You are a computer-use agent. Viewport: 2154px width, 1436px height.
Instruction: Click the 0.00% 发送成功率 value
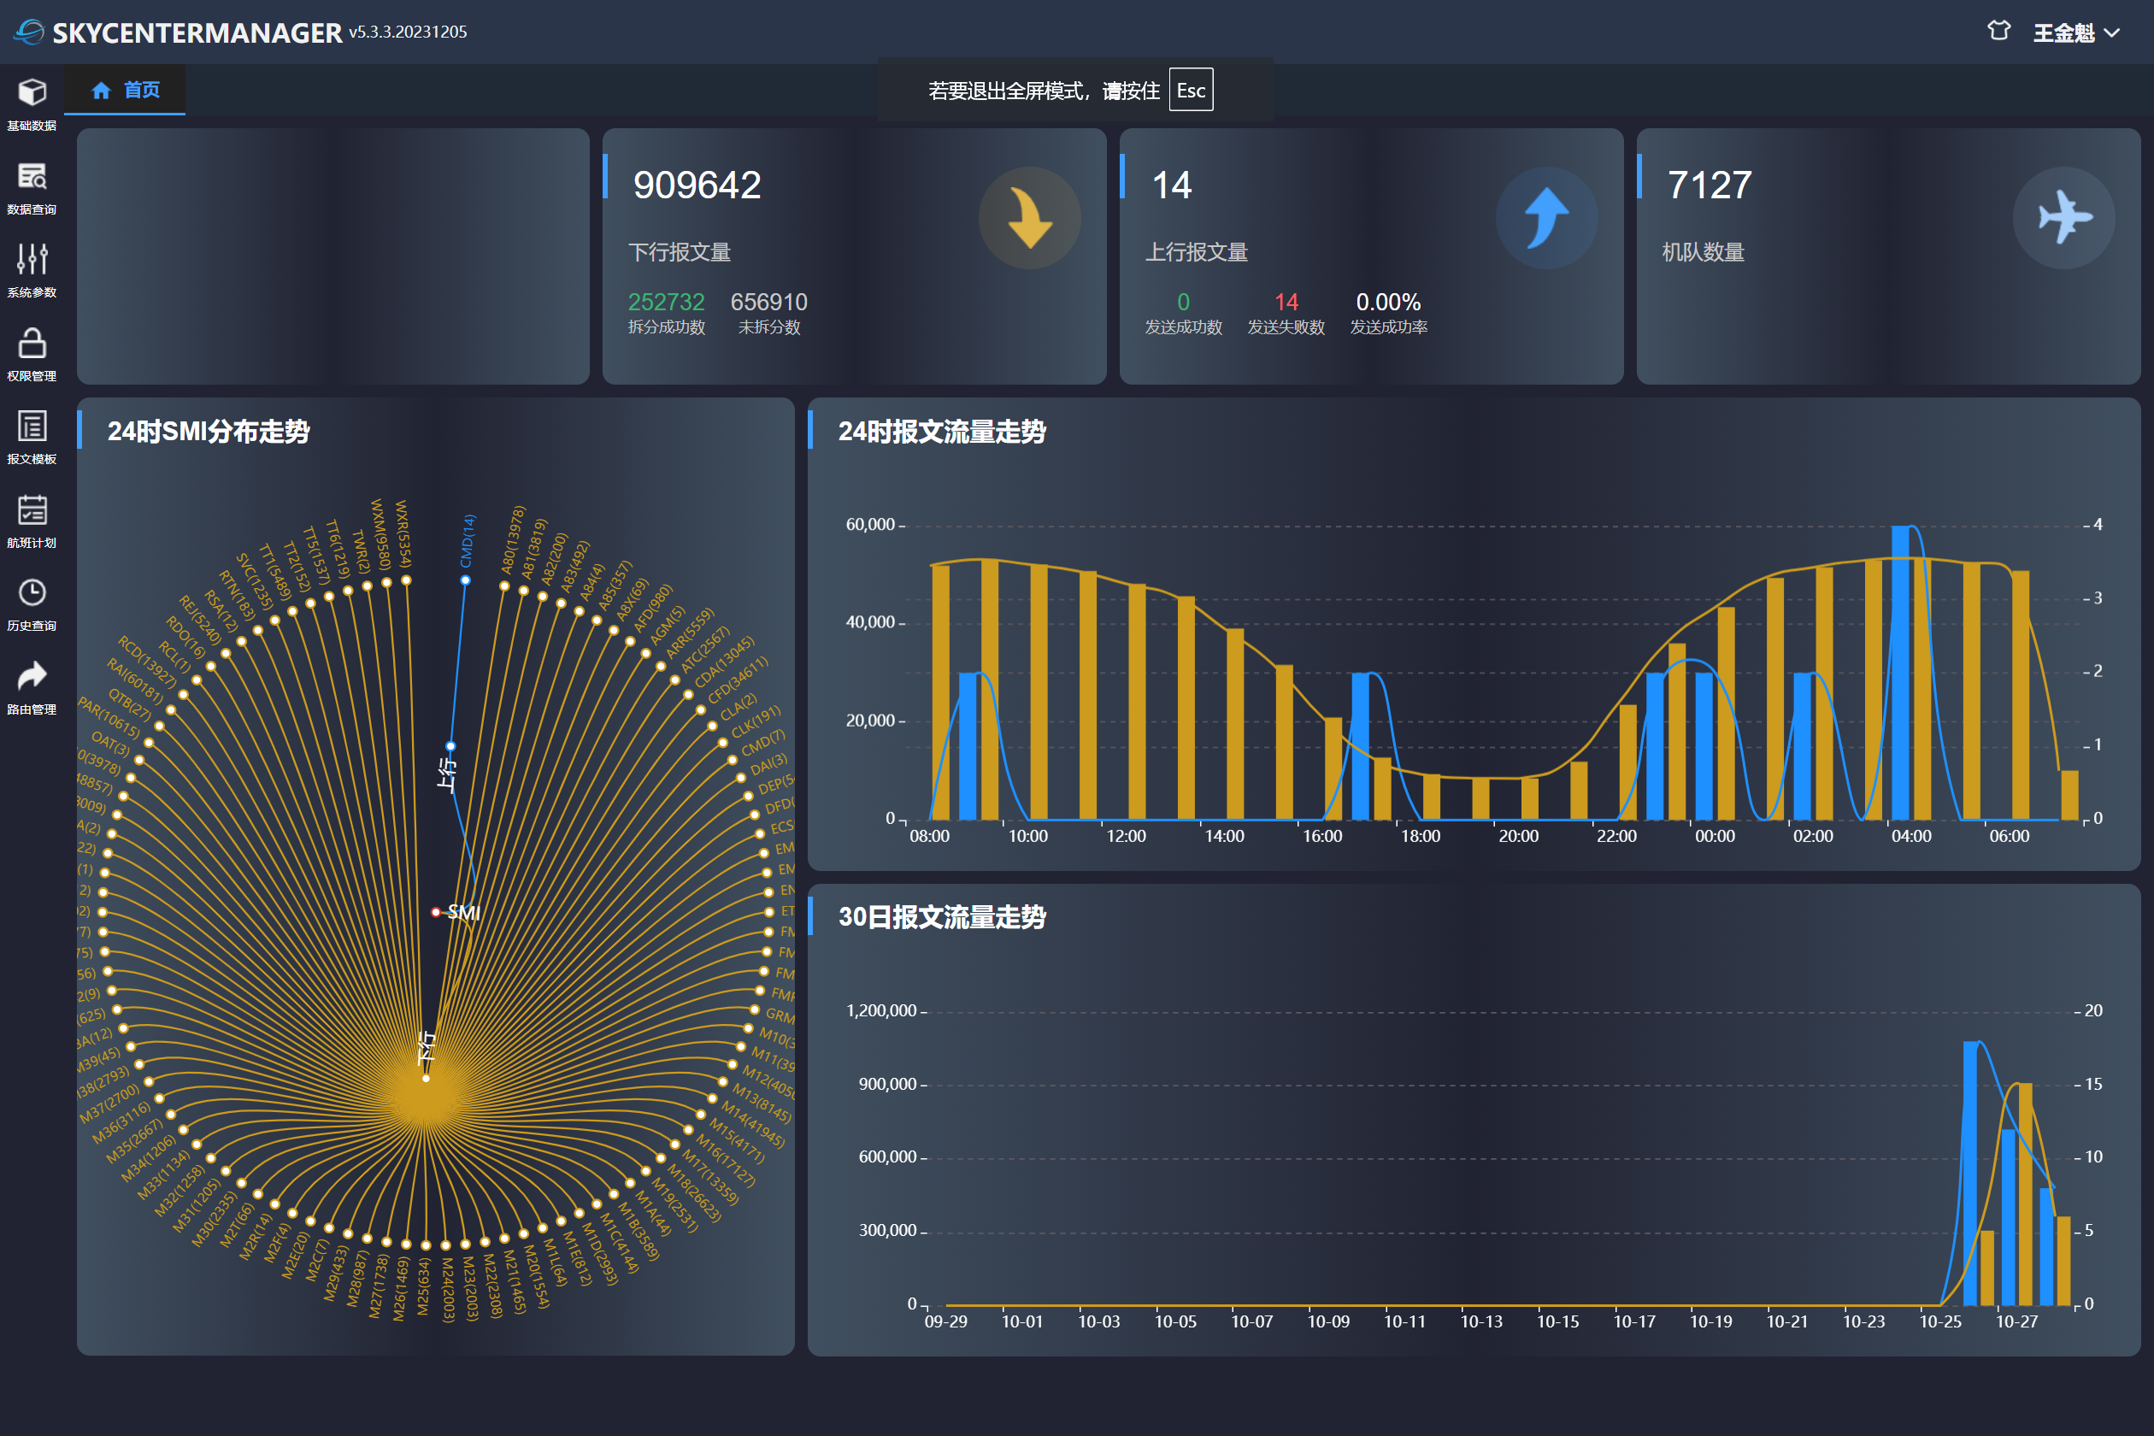(1388, 303)
